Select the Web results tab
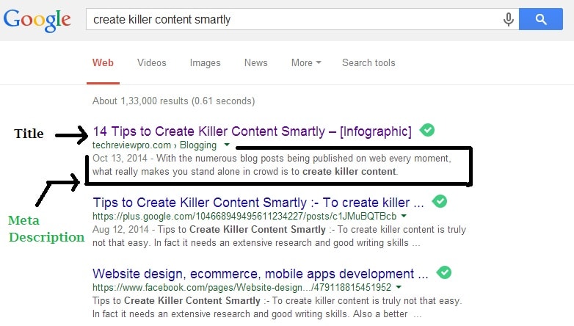The height and width of the screenshot is (326, 574). click(103, 62)
